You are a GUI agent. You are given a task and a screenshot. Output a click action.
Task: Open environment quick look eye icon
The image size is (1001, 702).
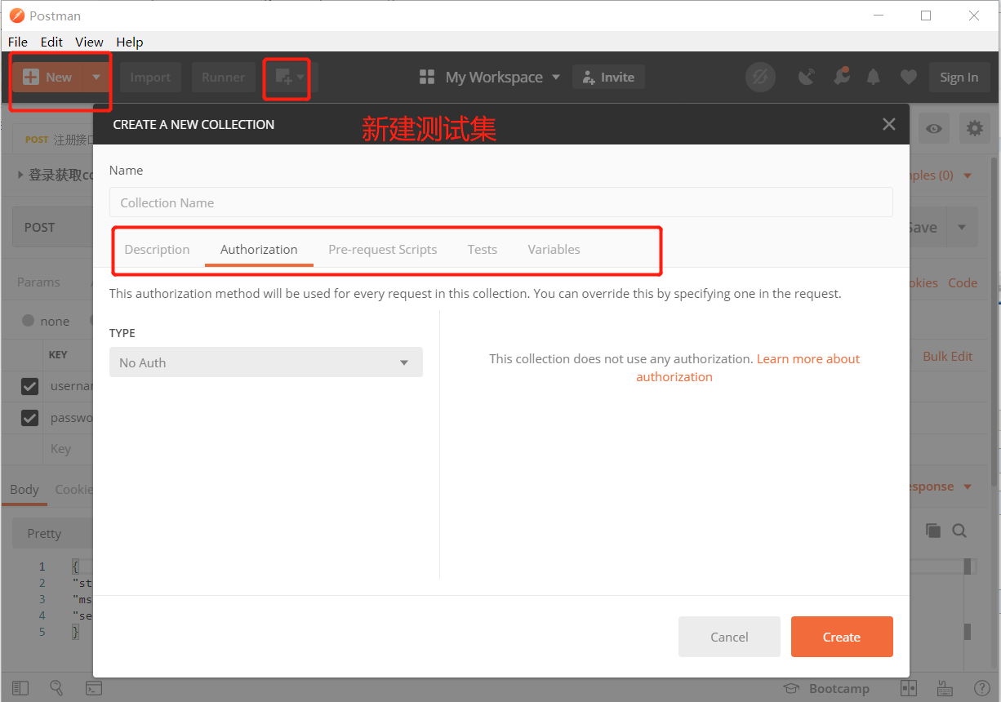(933, 128)
